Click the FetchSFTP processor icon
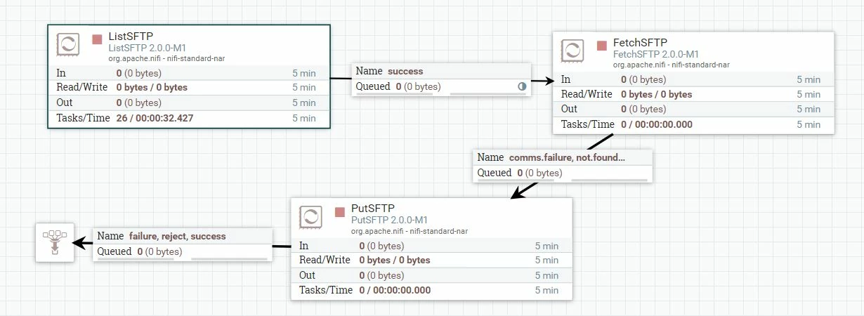 (572, 51)
